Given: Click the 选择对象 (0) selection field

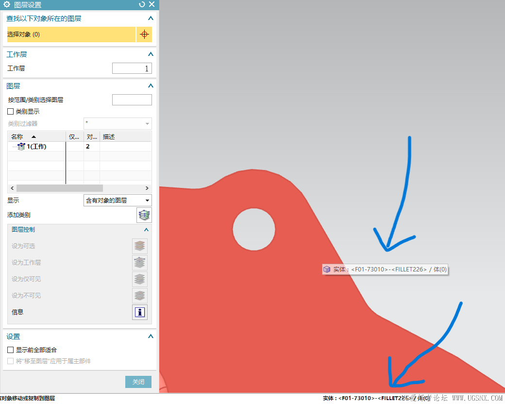Looking at the screenshot, I should 71,34.
